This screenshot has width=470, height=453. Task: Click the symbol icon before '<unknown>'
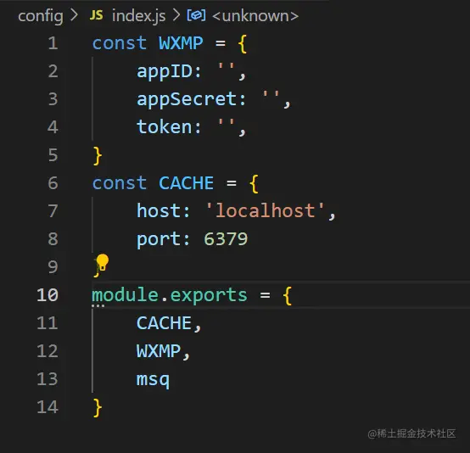click(x=196, y=15)
